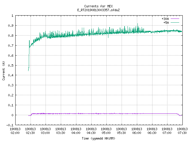Click the y-axis value 0.5
This screenshot has height=141, width=188.
click(11, 65)
